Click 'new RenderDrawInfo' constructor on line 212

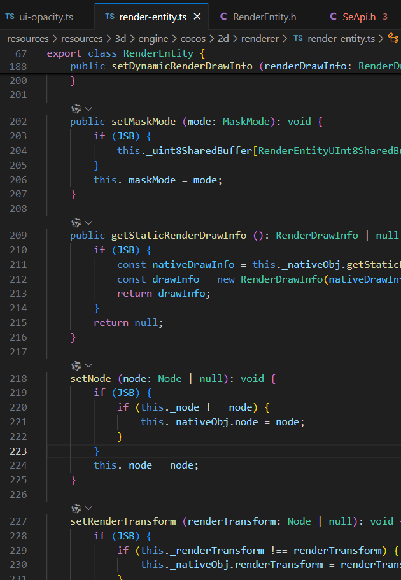coord(270,279)
